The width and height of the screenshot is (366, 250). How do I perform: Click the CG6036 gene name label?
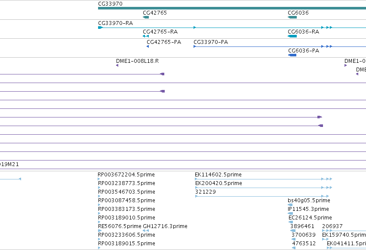click(298, 13)
